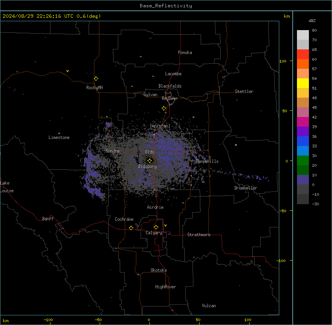Click the Banff label
332x325 pixels.
[48, 219]
